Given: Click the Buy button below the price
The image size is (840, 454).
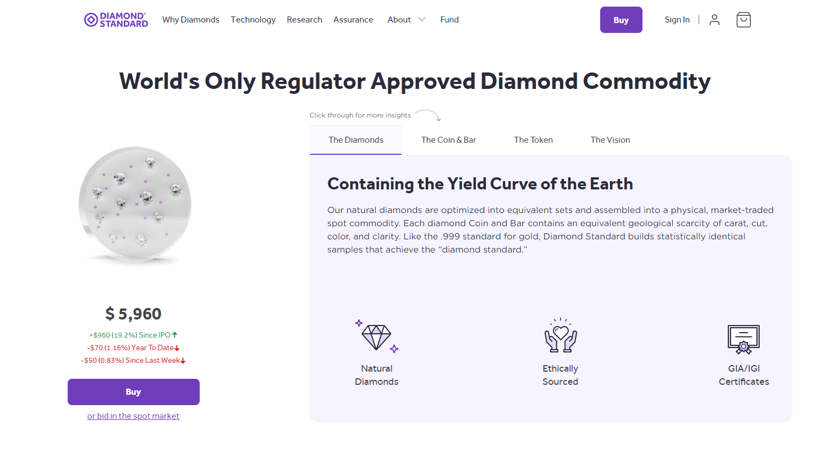Looking at the screenshot, I should pyautogui.click(x=134, y=392).
